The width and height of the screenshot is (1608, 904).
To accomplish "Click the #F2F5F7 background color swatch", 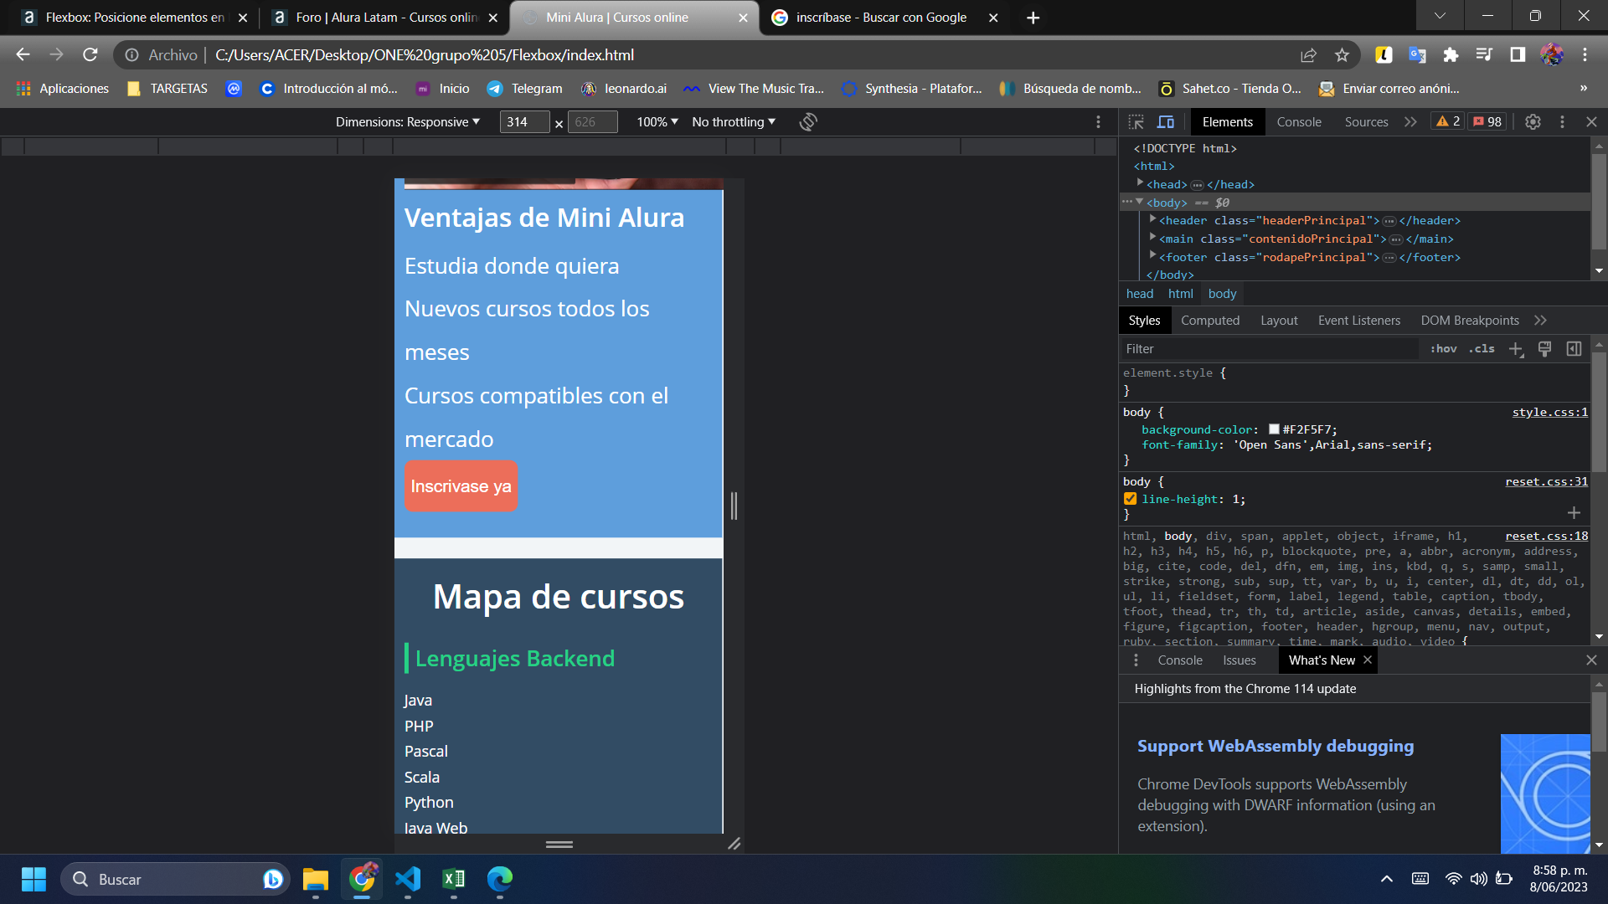I will point(1274,429).
